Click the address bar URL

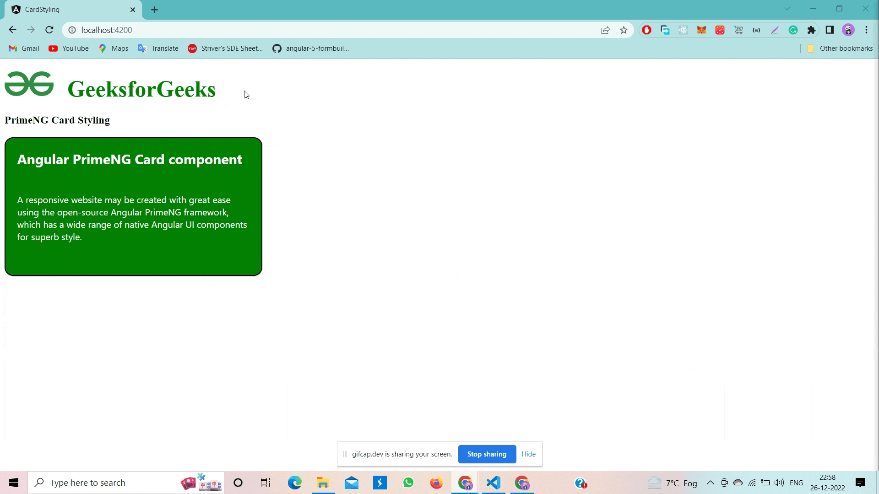(107, 30)
